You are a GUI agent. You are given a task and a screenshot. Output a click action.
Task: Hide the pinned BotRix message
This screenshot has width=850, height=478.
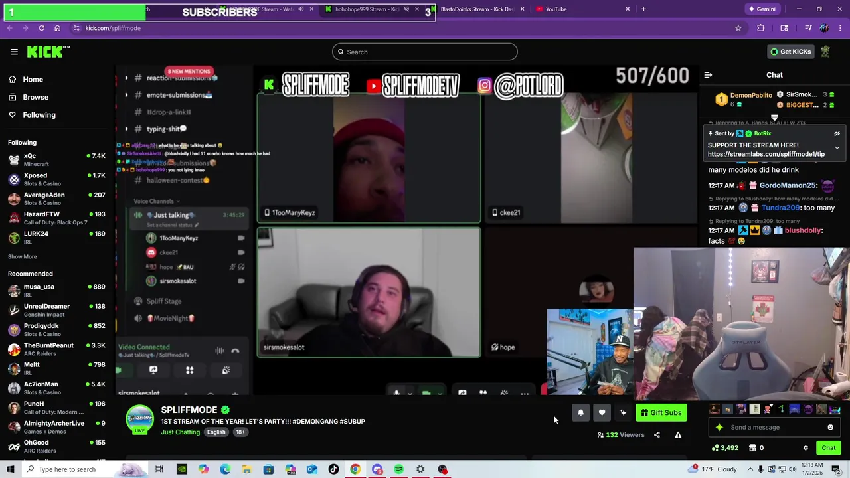coord(837,134)
